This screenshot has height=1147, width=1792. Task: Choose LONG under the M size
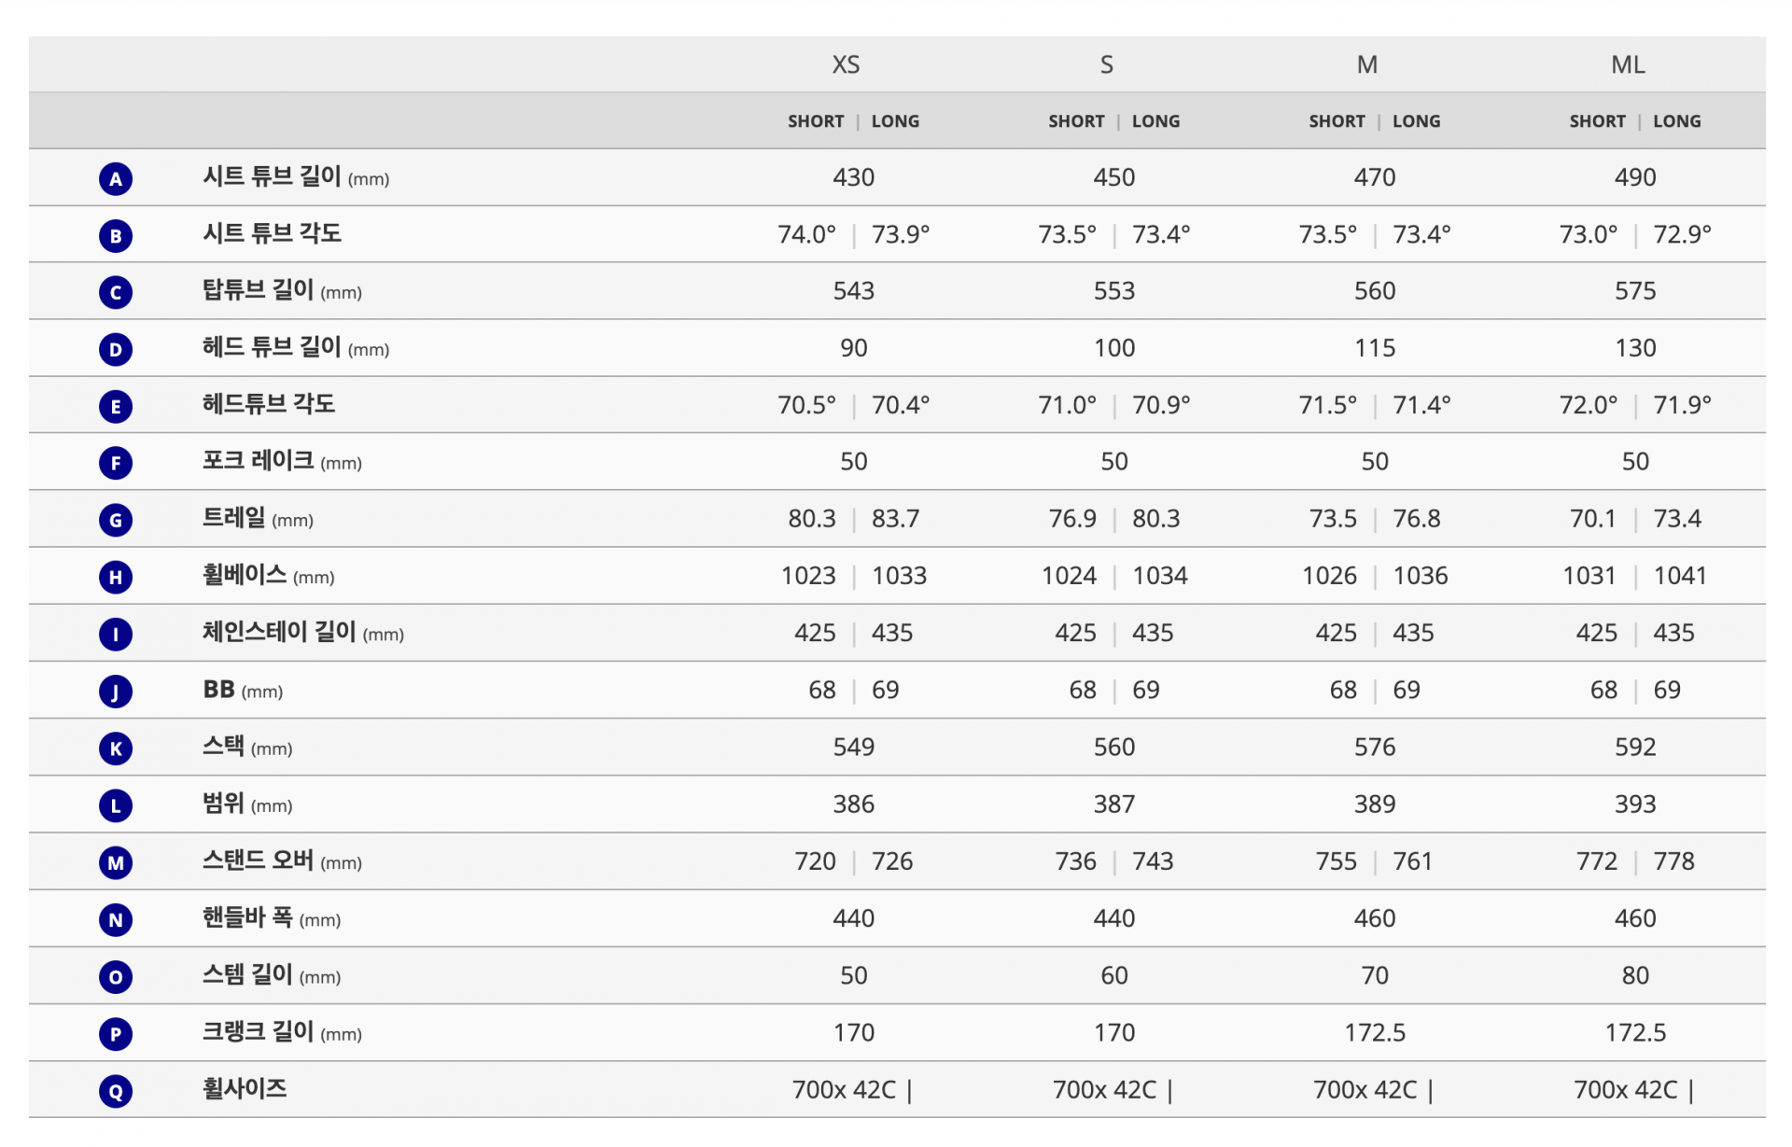[1416, 121]
